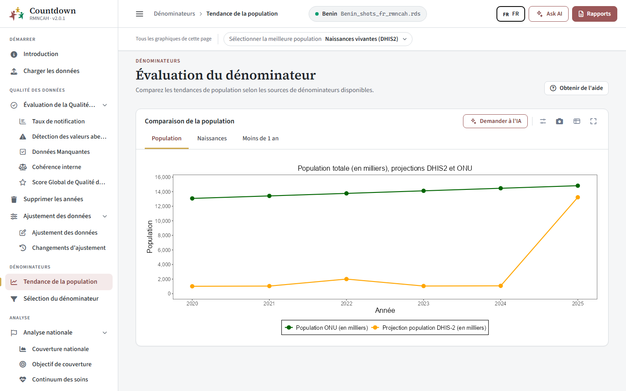Click the Couverture nationale area chart icon
The image size is (626, 391).
(x=23, y=349)
